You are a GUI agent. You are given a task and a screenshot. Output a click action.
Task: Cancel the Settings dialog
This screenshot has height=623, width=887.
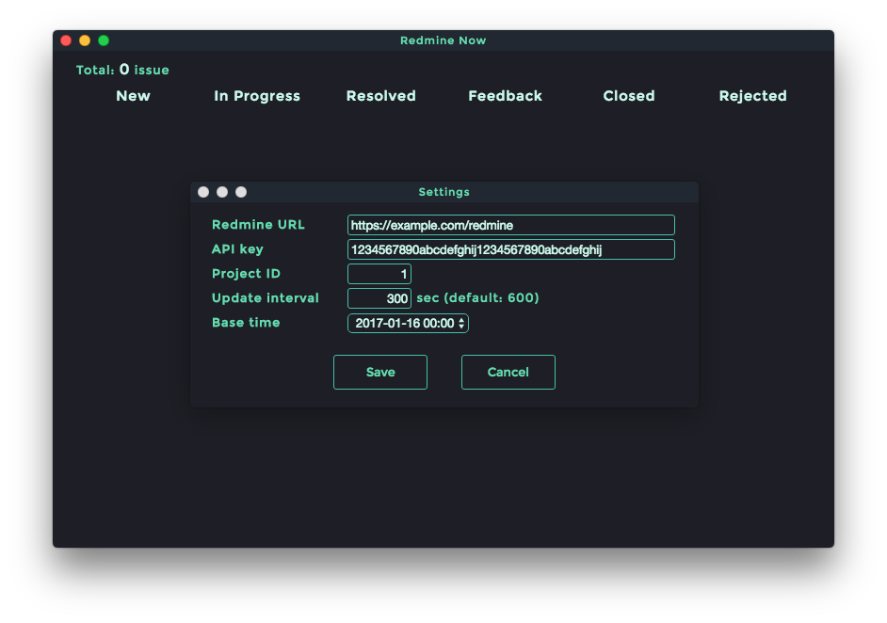point(508,372)
